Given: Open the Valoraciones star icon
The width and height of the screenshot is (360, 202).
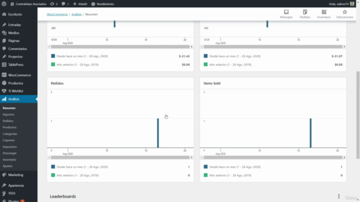Looking at the screenshot, I should coord(345,12).
